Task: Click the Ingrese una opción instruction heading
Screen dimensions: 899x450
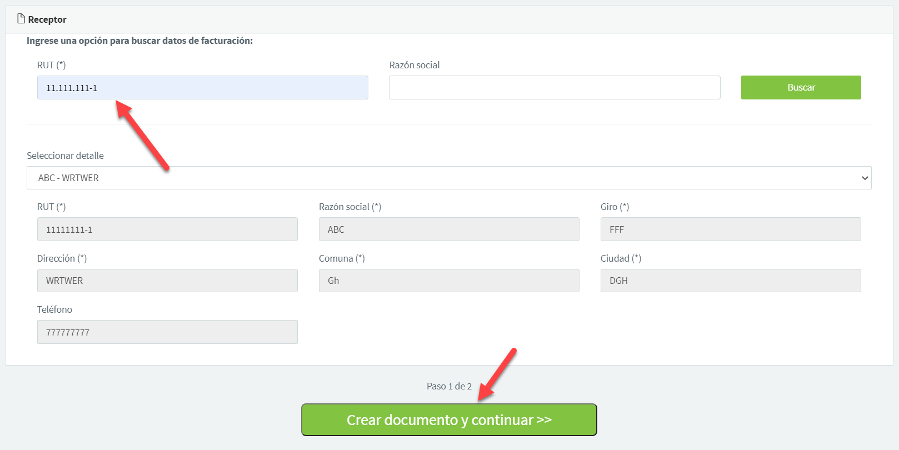Action: pyautogui.click(x=139, y=41)
